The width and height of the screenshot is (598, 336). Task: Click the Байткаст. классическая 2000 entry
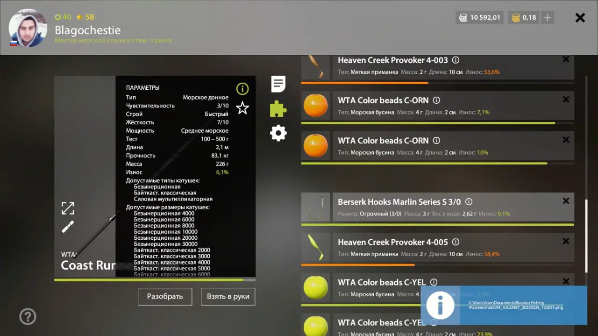click(x=172, y=250)
